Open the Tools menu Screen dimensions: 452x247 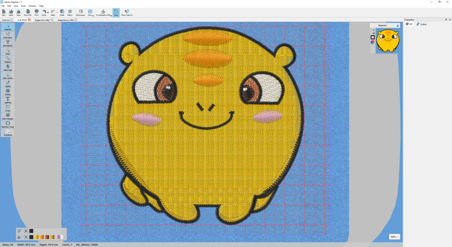24,6
